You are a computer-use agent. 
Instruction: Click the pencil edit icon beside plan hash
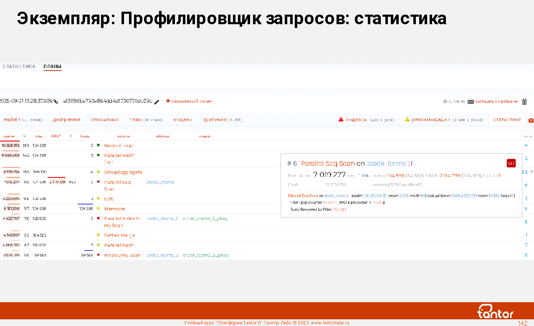pyautogui.click(x=157, y=101)
